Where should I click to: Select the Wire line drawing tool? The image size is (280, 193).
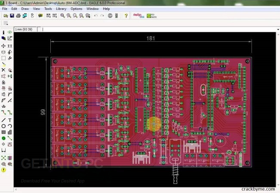[x=3, y=120]
